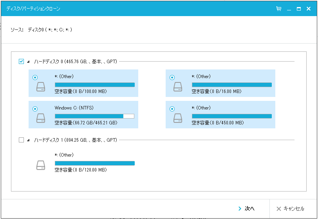The width and height of the screenshot is (318, 219).
Task: Click drive icon of 100.00 MB partition
Action: coord(41,87)
